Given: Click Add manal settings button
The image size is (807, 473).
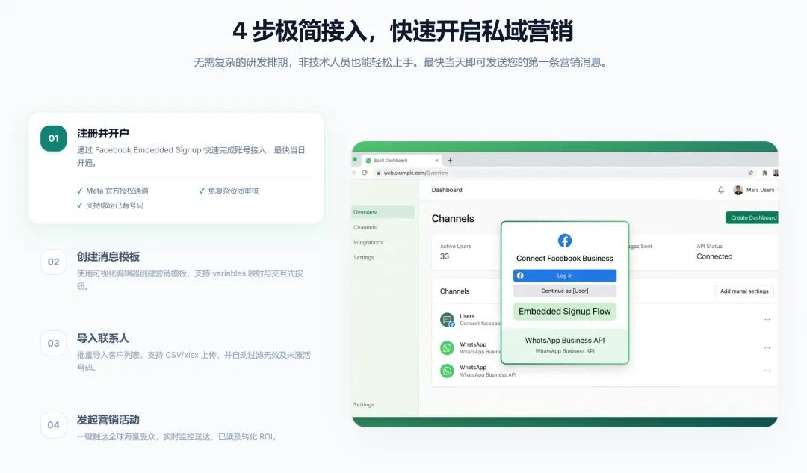Looking at the screenshot, I should (744, 291).
